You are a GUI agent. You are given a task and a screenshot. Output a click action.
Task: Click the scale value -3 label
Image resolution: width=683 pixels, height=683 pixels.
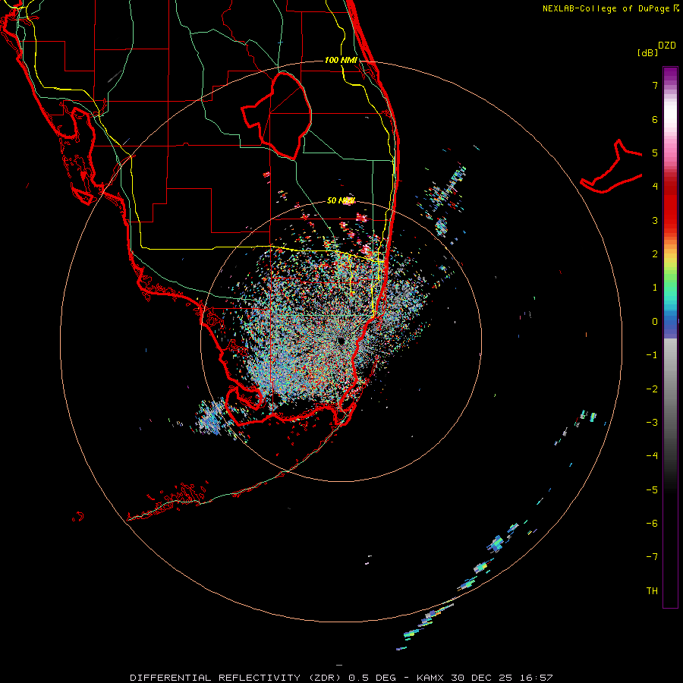652,423
